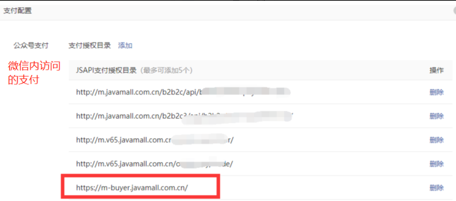The image size is (456, 201).
Task: Click the 操作 column header
Action: pyautogui.click(x=436, y=70)
